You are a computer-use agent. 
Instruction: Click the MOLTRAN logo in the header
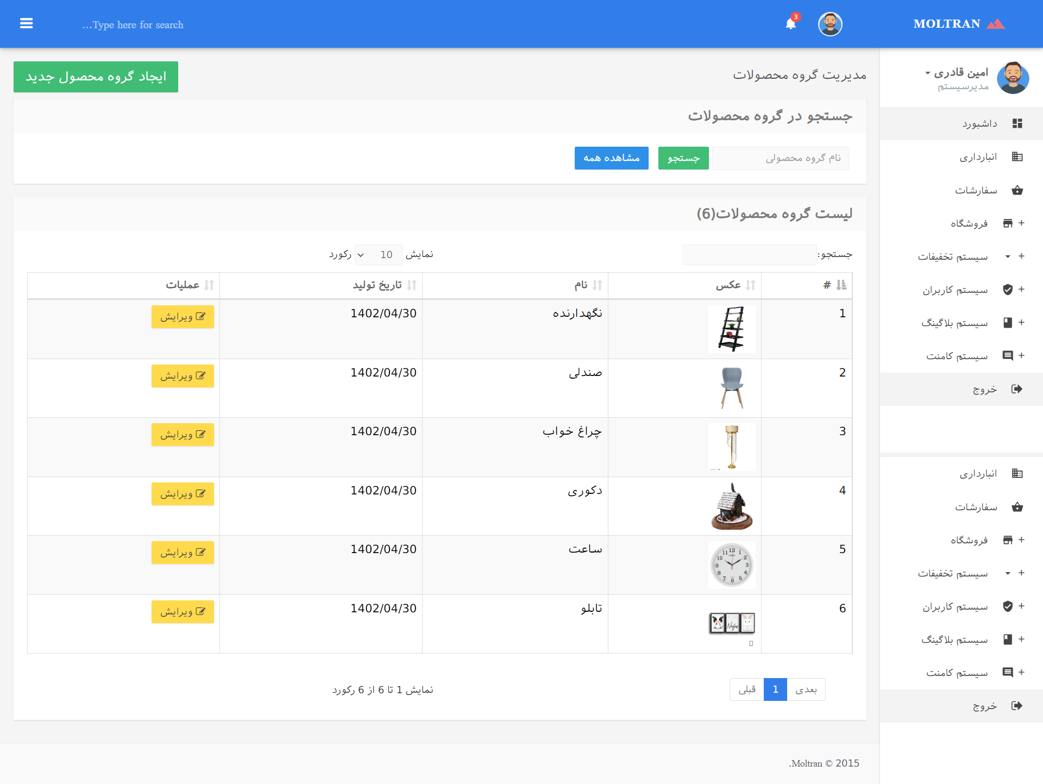click(x=958, y=24)
